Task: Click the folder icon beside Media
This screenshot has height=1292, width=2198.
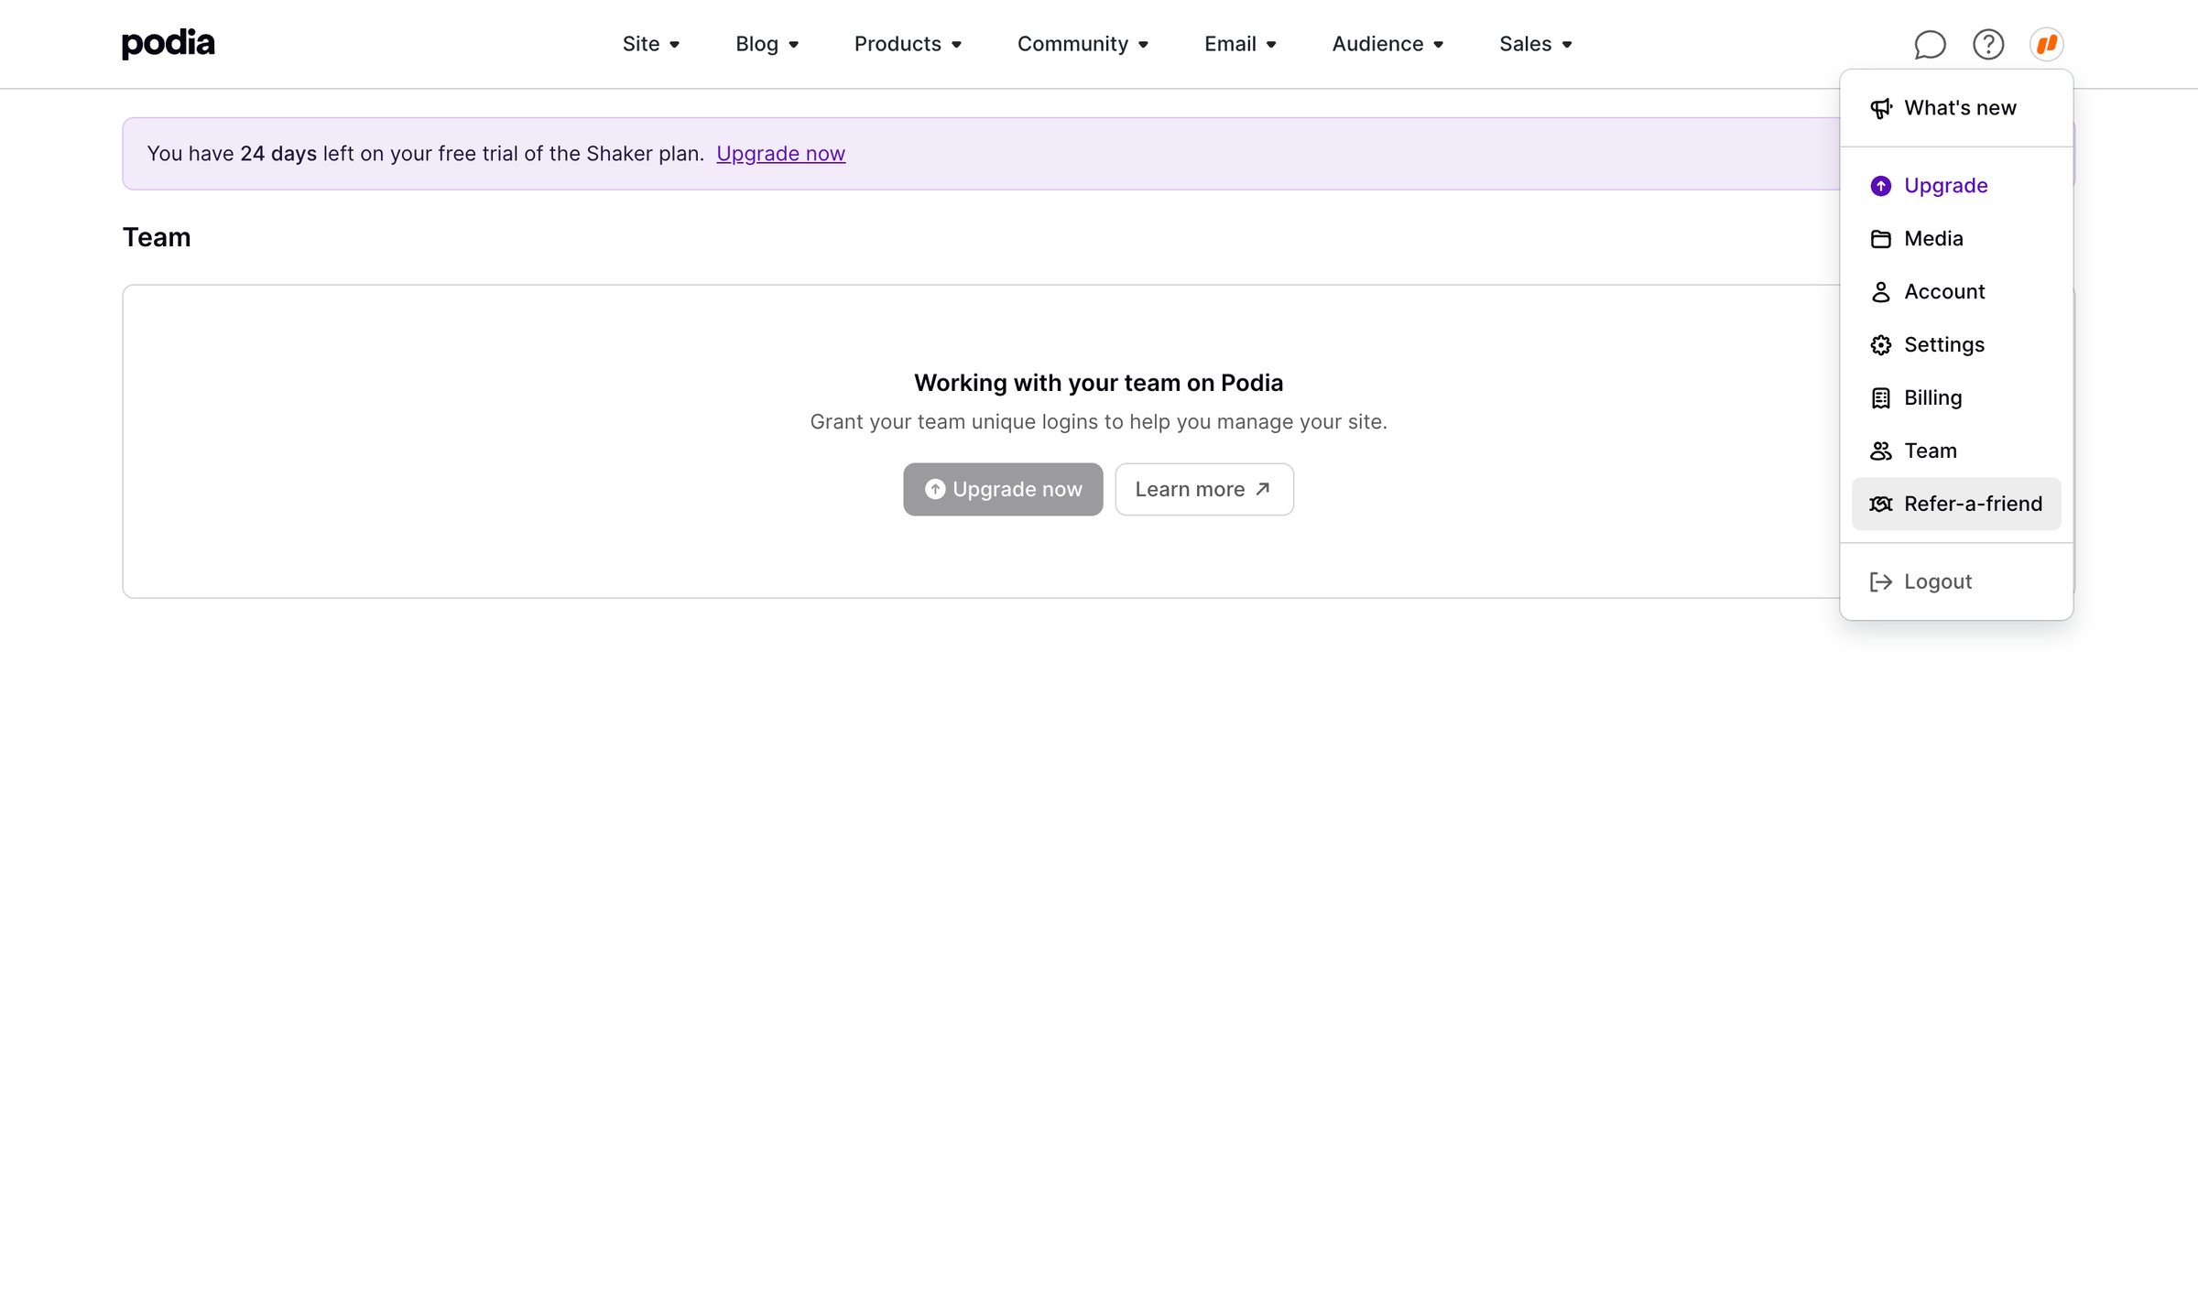Action: pyautogui.click(x=1881, y=239)
